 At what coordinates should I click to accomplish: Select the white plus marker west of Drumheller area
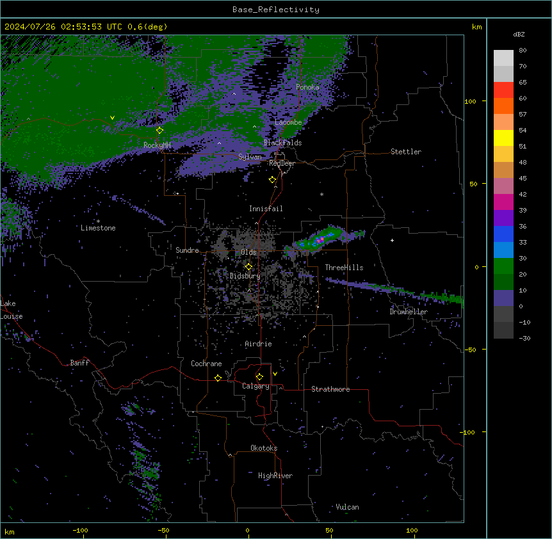click(x=392, y=240)
